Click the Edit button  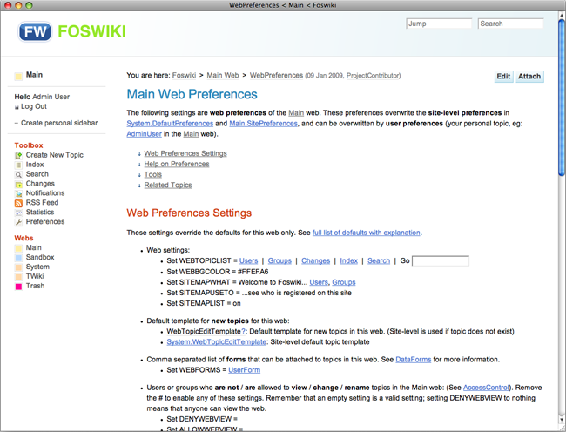[503, 76]
